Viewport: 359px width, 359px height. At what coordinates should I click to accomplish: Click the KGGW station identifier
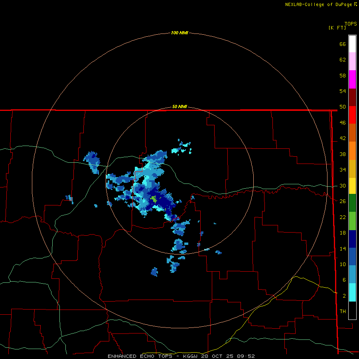pos(190,356)
